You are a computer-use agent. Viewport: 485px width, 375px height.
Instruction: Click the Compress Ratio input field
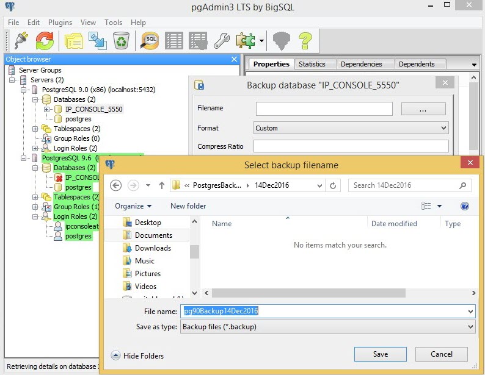point(351,146)
